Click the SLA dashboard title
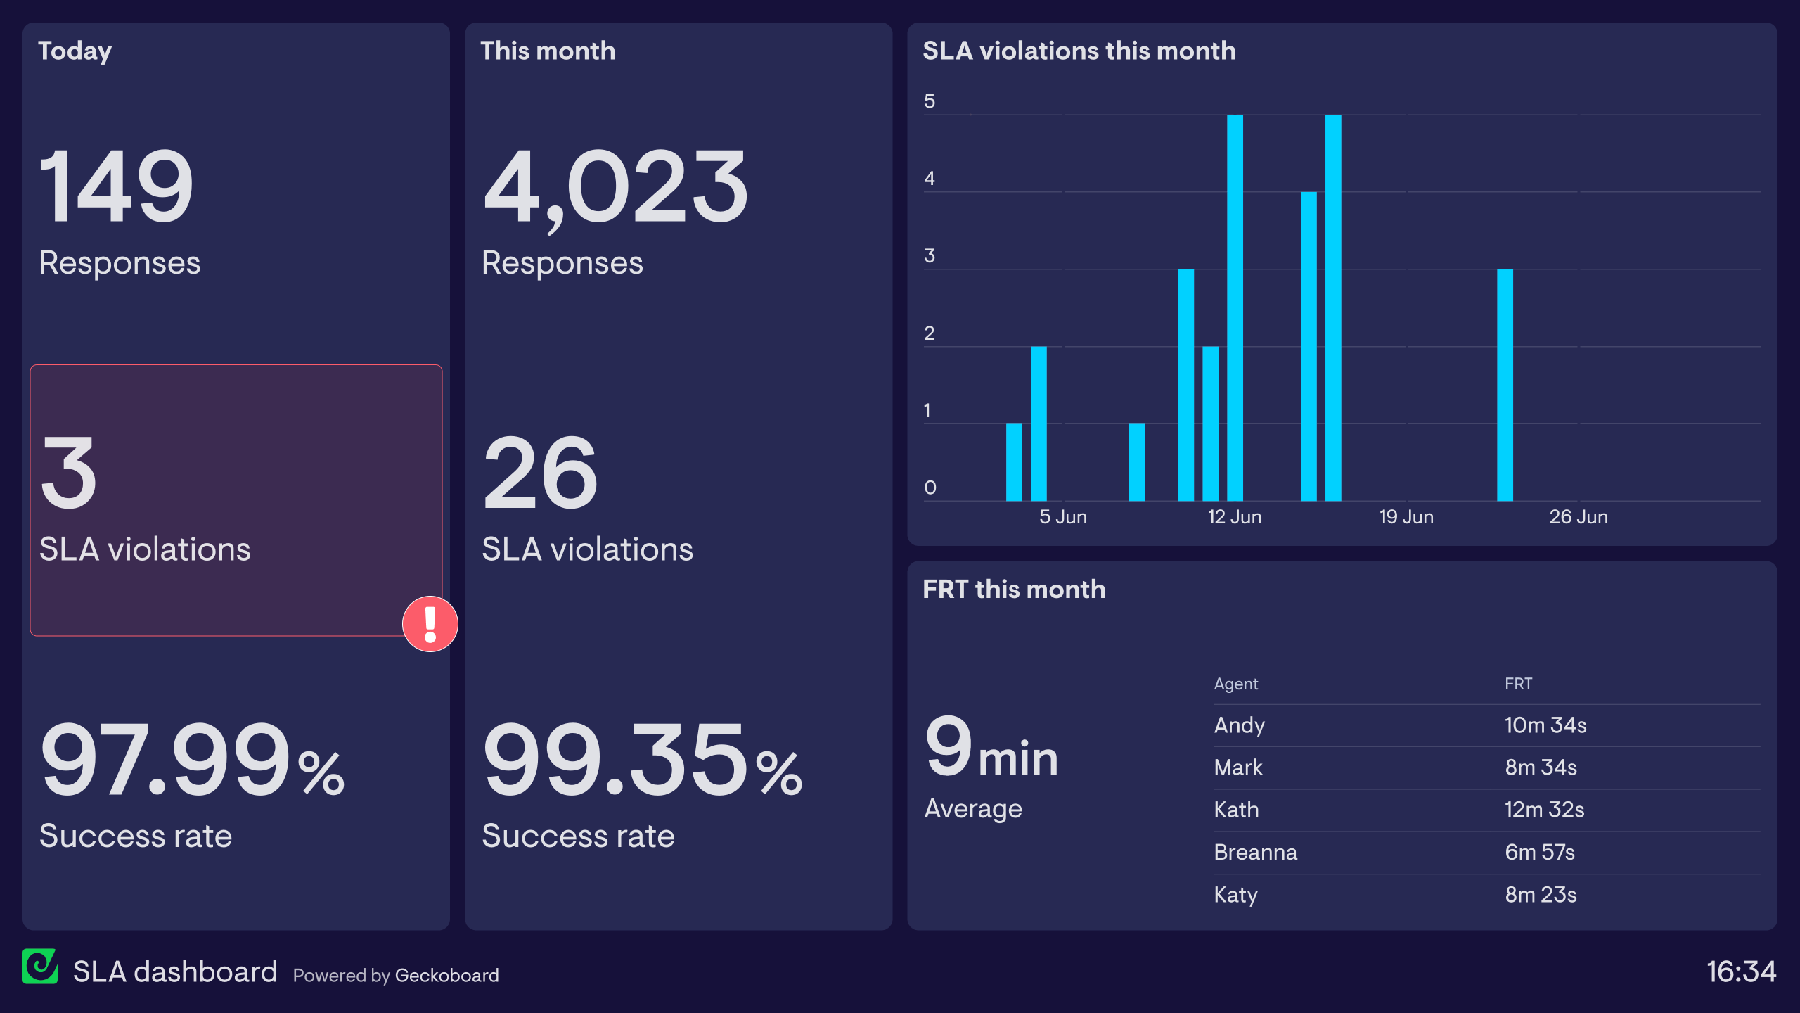This screenshot has height=1013, width=1800. click(x=175, y=971)
